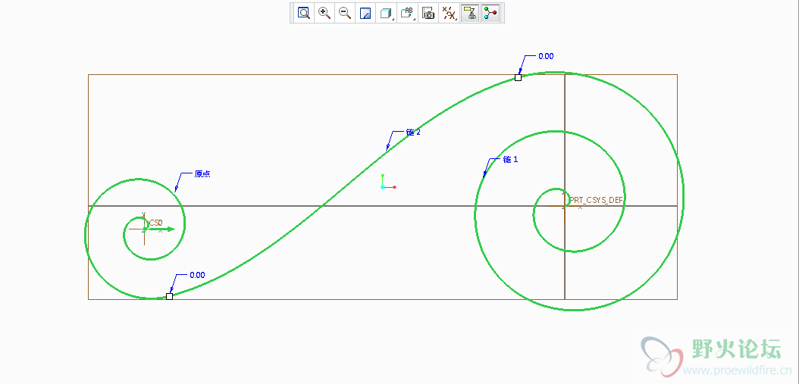This screenshot has width=799, height=384.
Task: Click the "链 1" chain label
Action: [511, 159]
